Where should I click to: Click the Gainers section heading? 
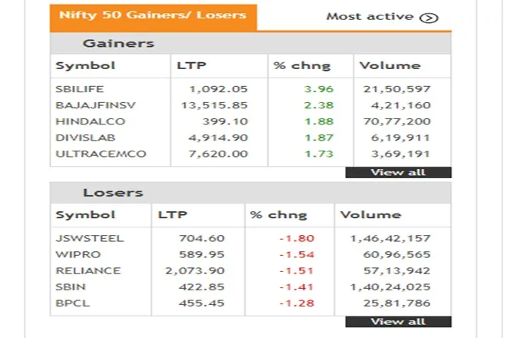click(118, 44)
